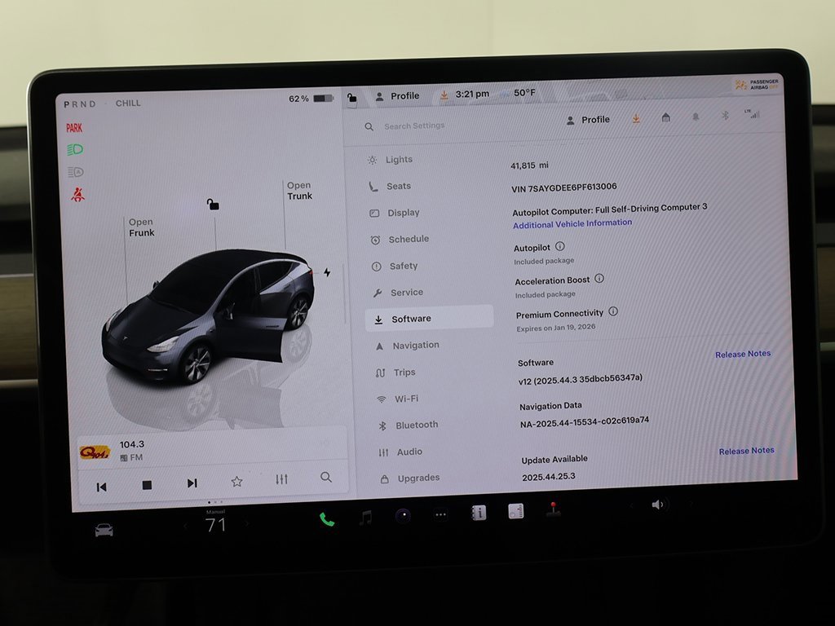Toggle the hazard warning lights
The image size is (835, 626).
click(x=77, y=192)
